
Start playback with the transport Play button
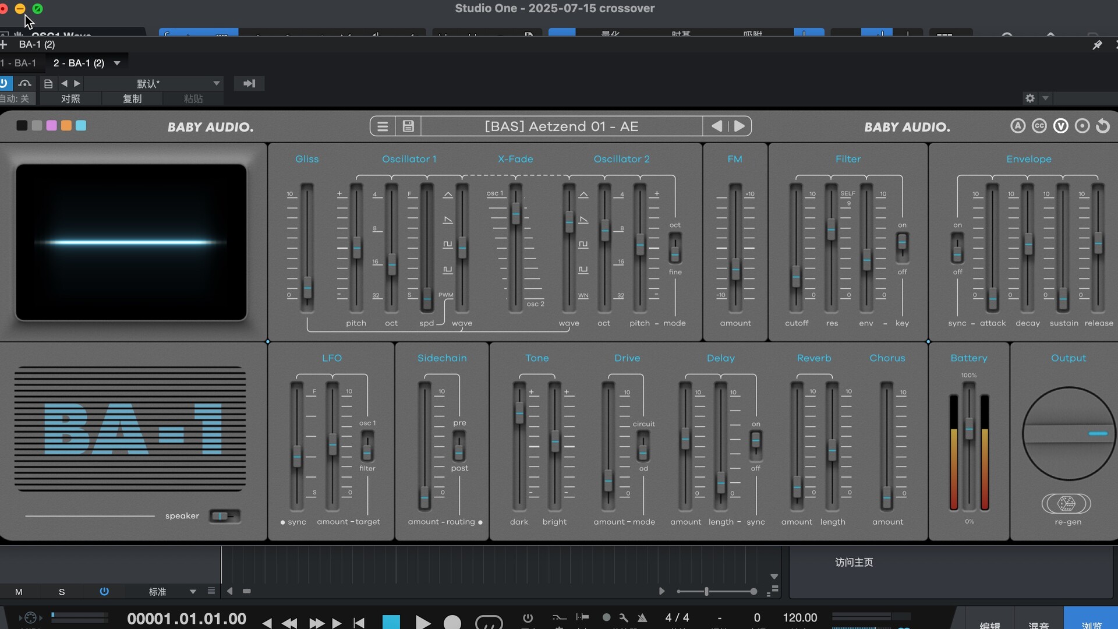[423, 623]
